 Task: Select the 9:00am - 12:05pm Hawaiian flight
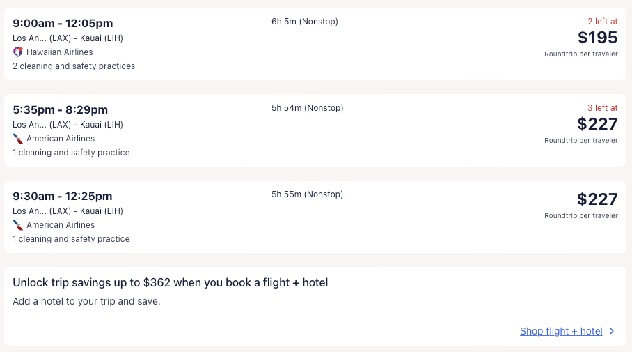63,24
